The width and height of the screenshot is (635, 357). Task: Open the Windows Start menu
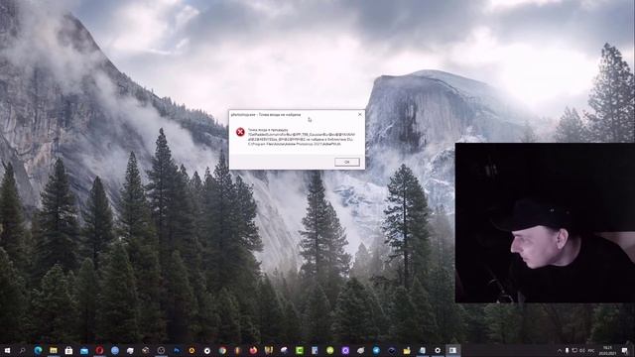7,350
